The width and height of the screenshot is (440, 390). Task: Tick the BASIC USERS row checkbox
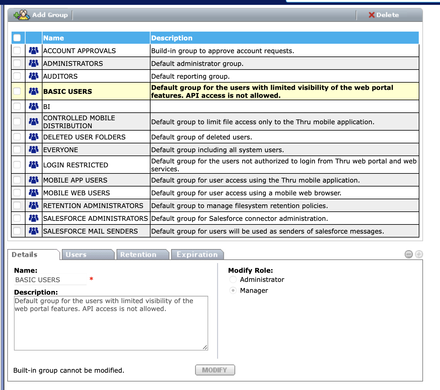coord(17,91)
